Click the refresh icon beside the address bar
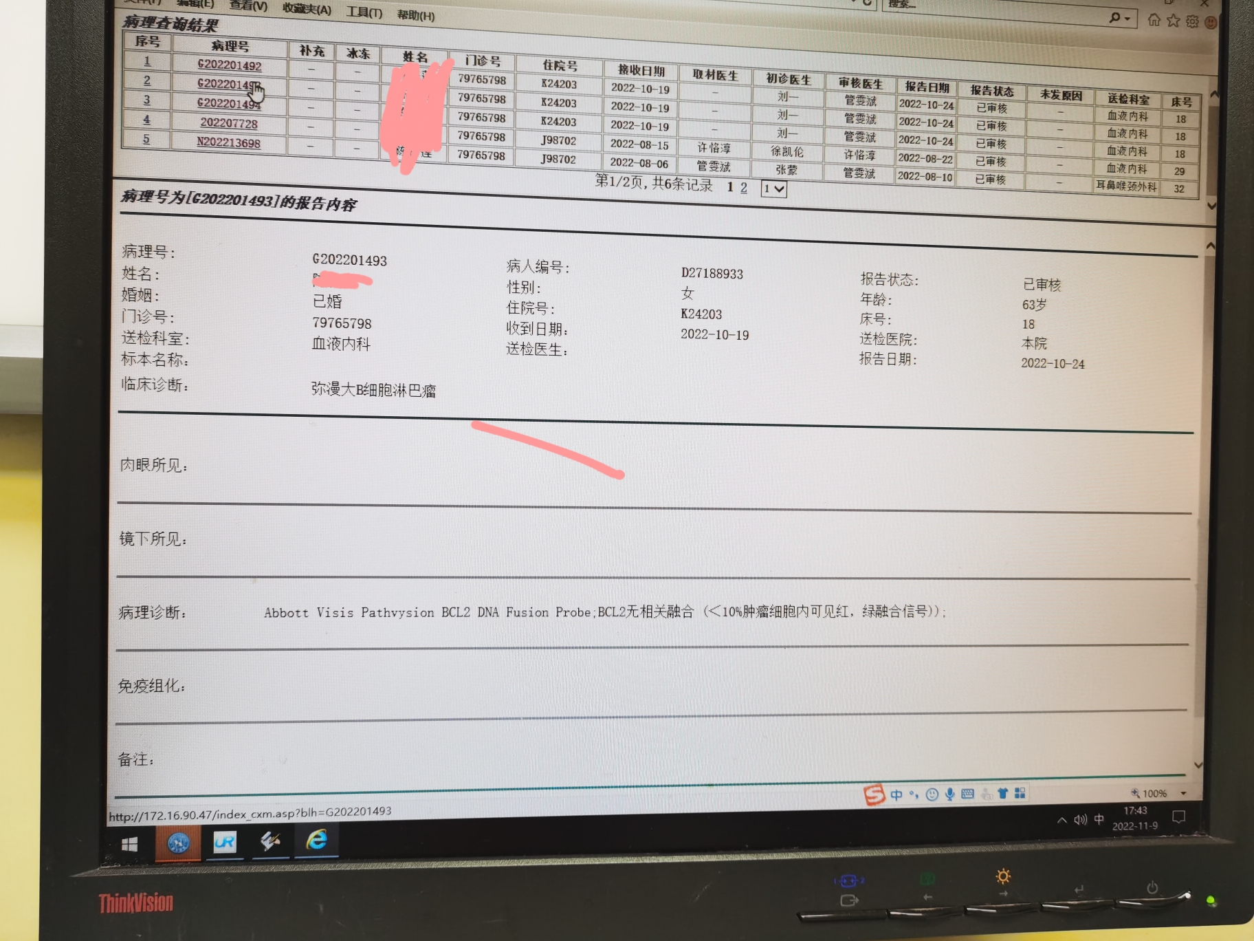 868,3
